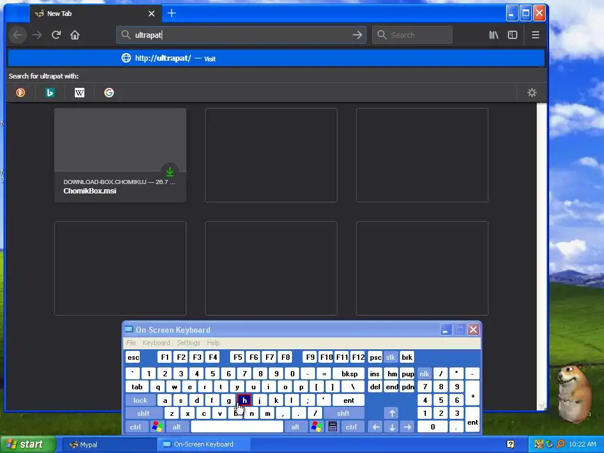This screenshot has height=453, width=604.
Task: Click the hm home key on the keyboard
Action: coord(392,373)
